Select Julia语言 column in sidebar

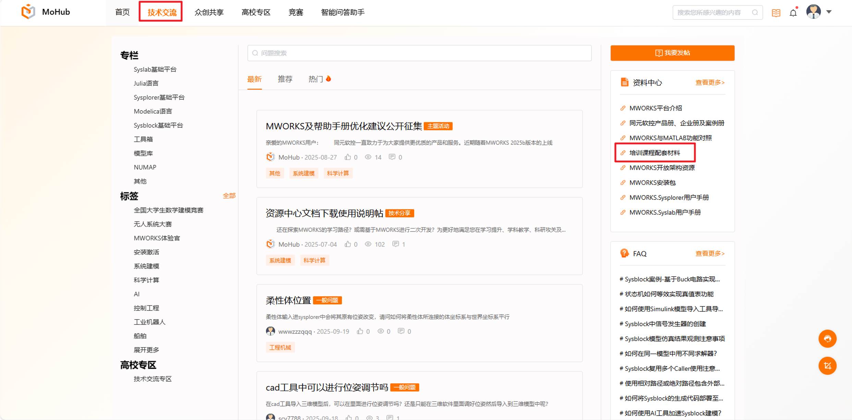pyautogui.click(x=146, y=83)
